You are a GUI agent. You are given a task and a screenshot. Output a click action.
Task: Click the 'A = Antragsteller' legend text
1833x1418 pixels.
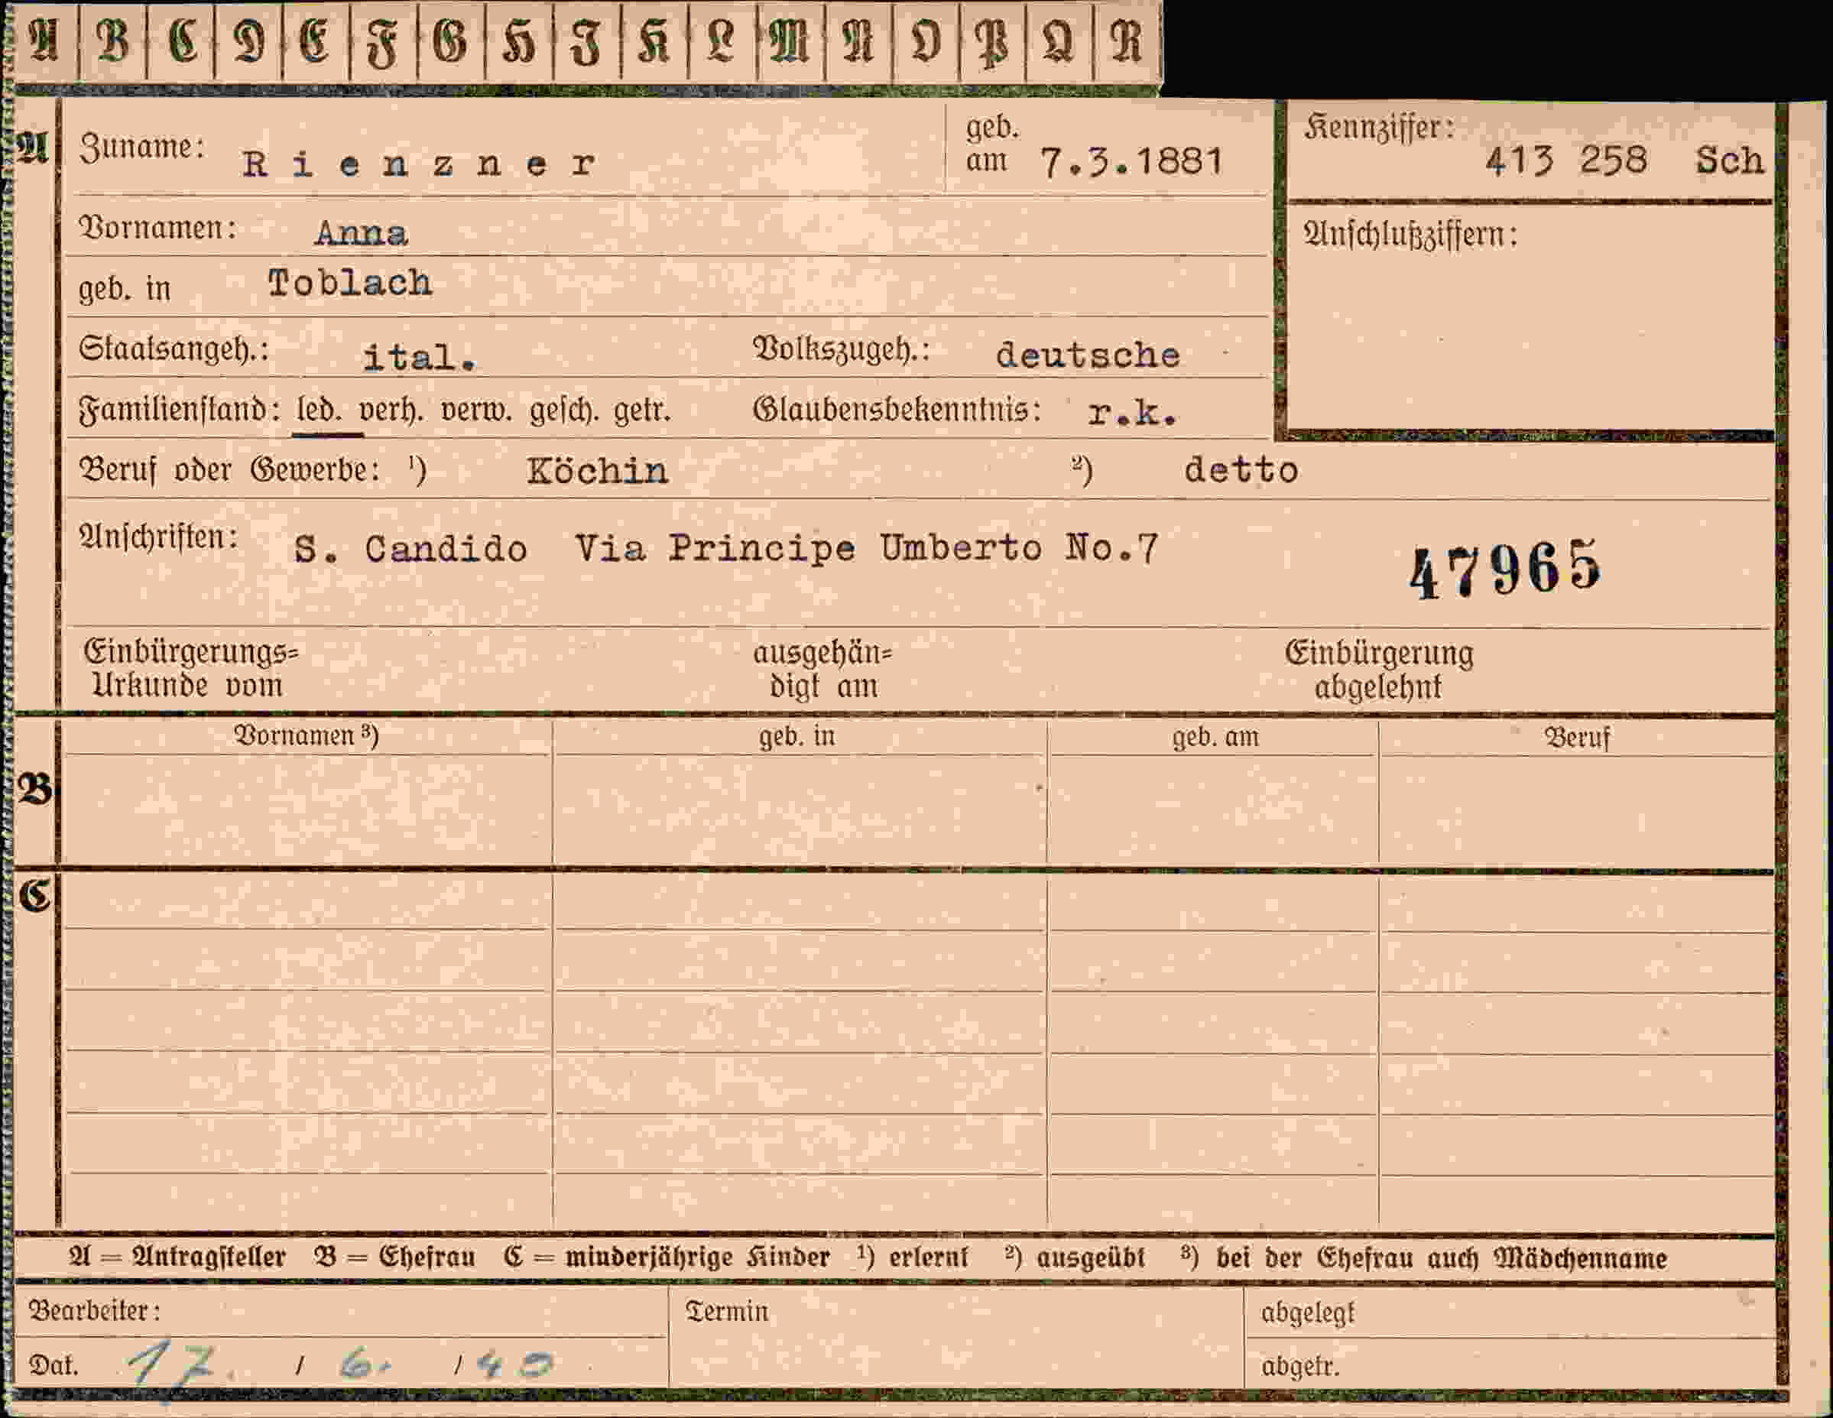point(177,1257)
